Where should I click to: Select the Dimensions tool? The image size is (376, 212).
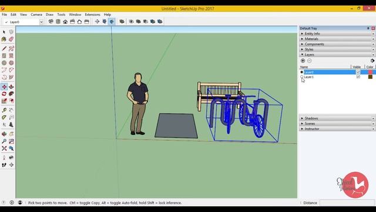pyautogui.click(x=11, y=110)
